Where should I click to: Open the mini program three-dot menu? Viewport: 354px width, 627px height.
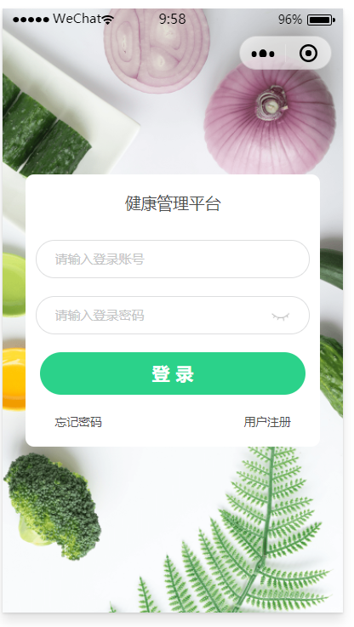[x=263, y=54]
